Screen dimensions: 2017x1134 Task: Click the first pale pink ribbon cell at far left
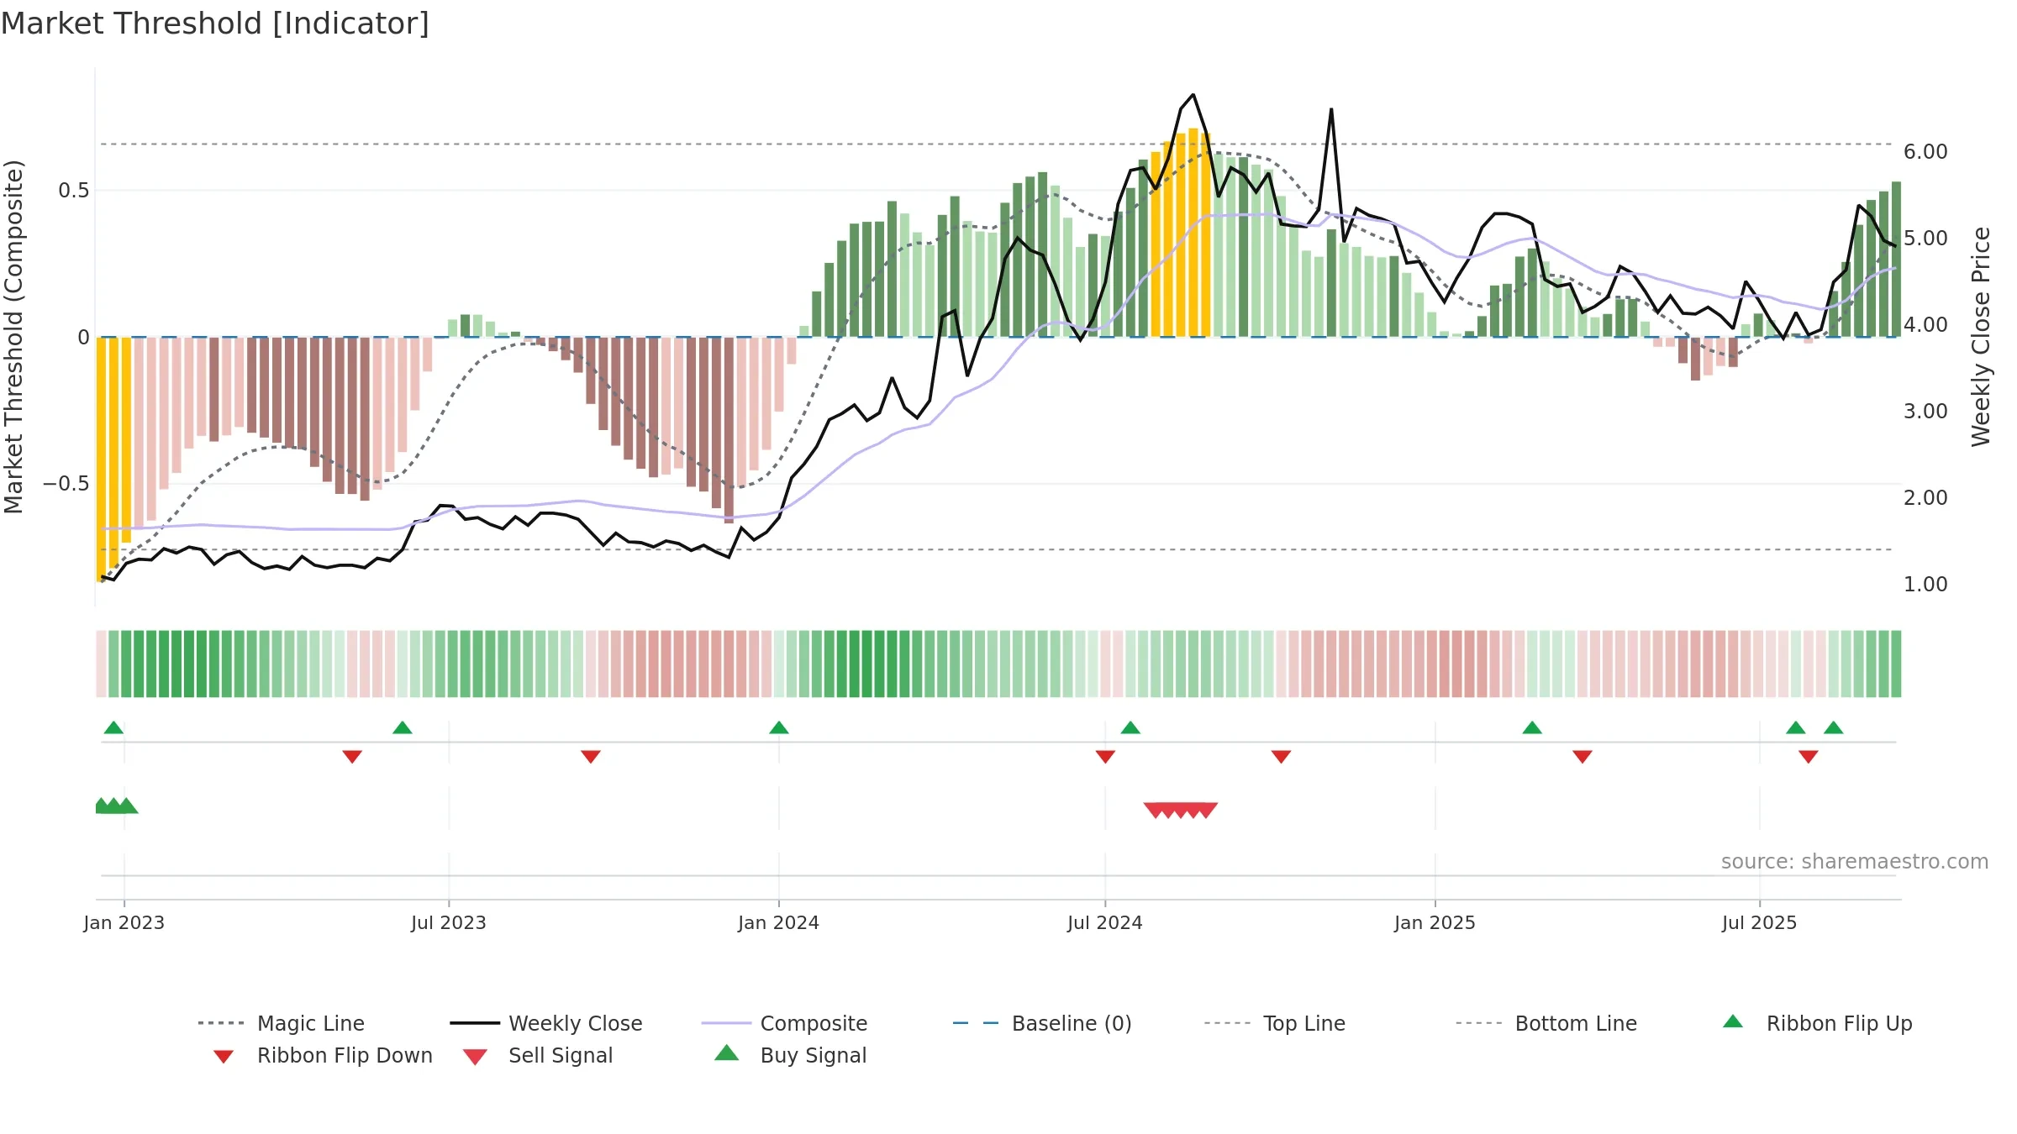coord(101,664)
